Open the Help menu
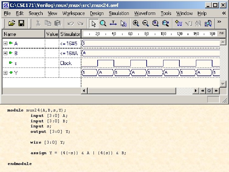 [x=202, y=13]
